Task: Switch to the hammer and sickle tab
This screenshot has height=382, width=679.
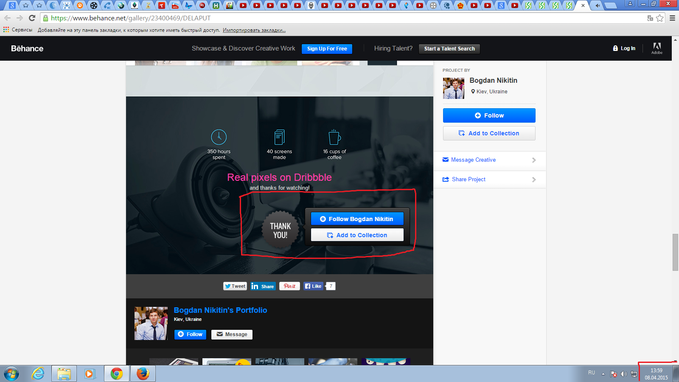Action: click(460, 6)
